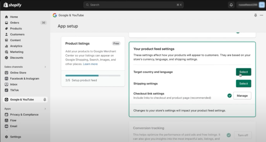
Task: Click the 'Your product feed settings' heading
Action: click(154, 49)
